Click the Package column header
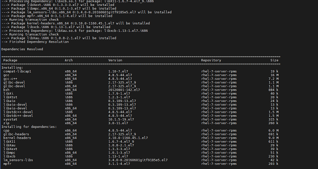The height and width of the screenshot is (169, 318). click(10, 60)
